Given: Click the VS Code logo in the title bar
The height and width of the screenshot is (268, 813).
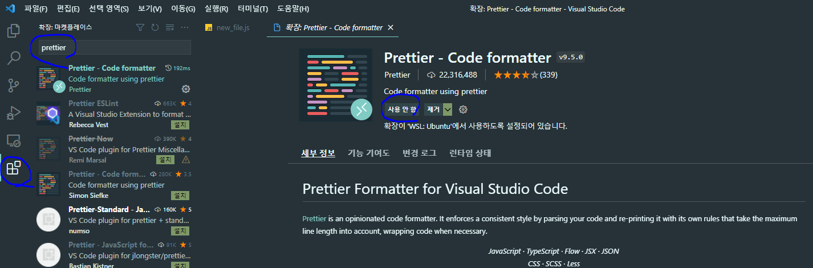Looking at the screenshot, I should click(10, 9).
